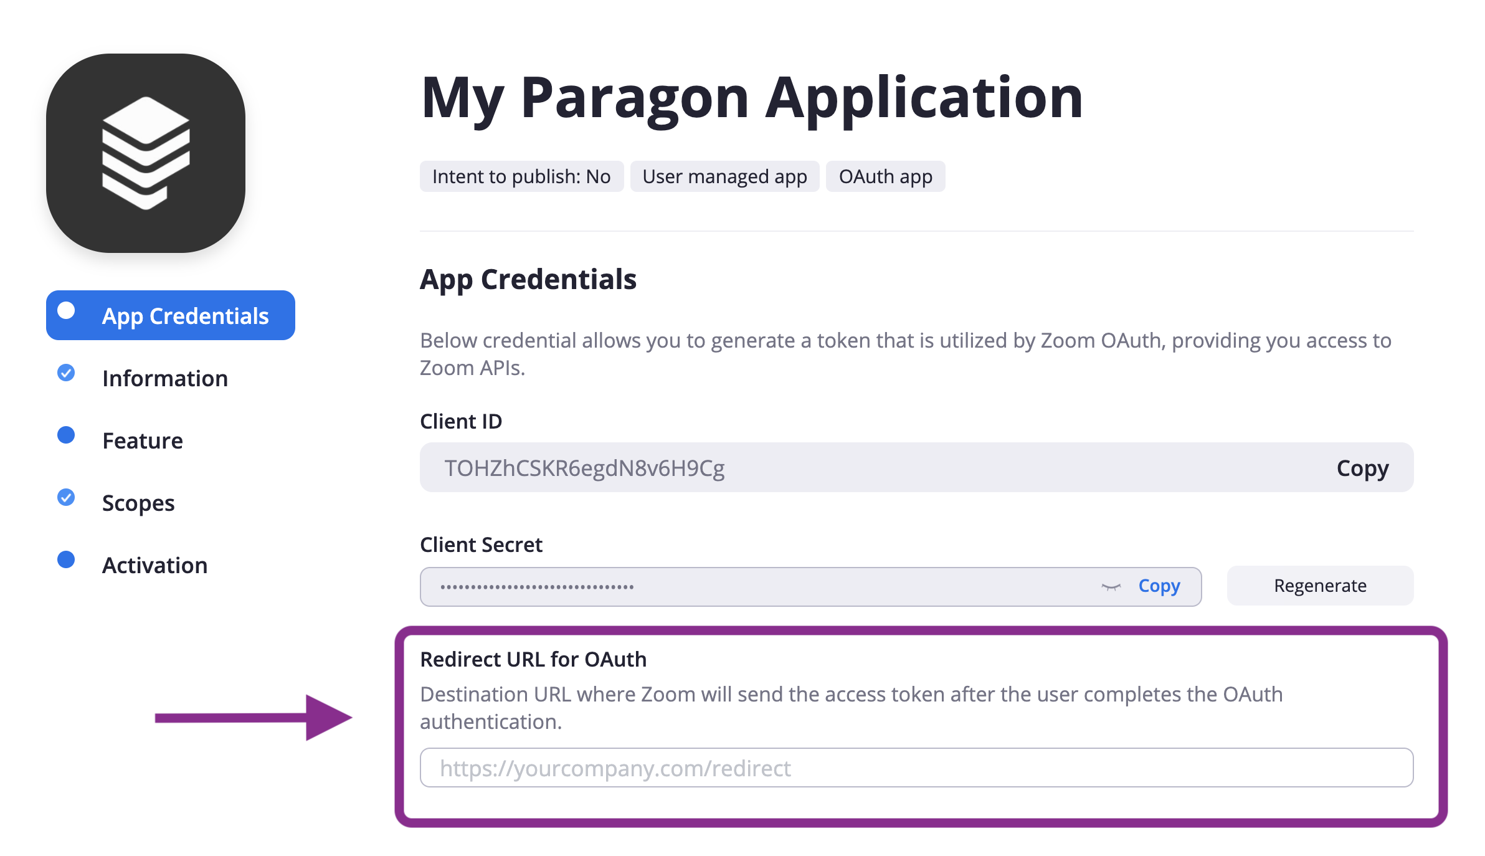This screenshot has width=1485, height=856.
Task: Click the blue dot beside Feature
Action: tap(66, 435)
